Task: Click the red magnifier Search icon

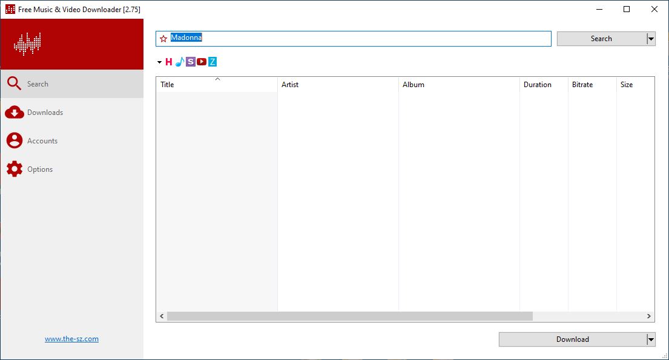Action: click(14, 83)
